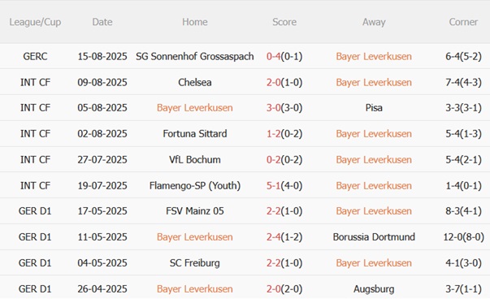
Task: Select the Date column header
Action: click(x=102, y=22)
